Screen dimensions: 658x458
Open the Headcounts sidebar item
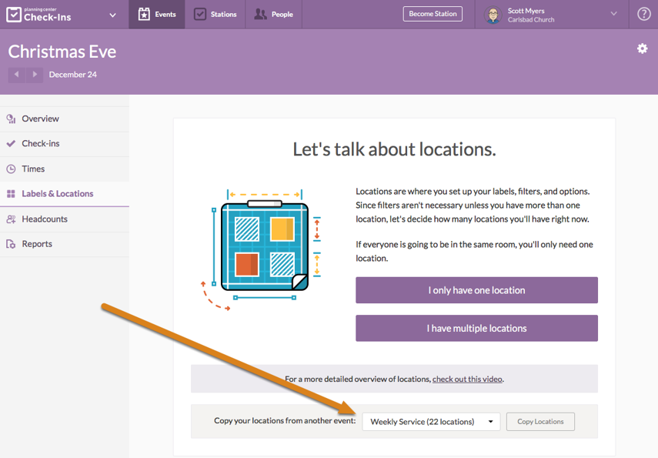[x=44, y=219]
